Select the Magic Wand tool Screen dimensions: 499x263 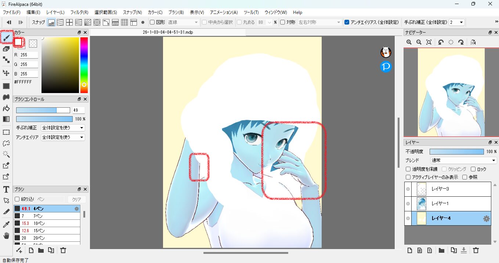[6, 154]
